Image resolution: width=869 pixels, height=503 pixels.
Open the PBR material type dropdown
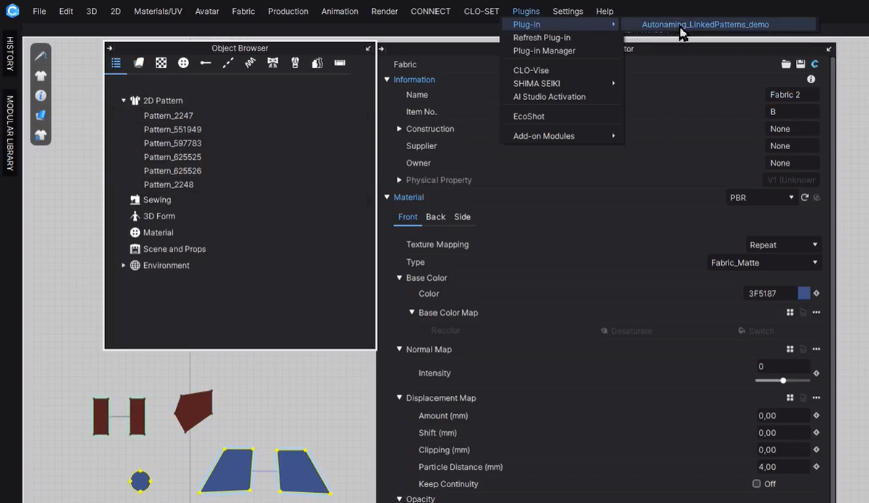(x=761, y=197)
